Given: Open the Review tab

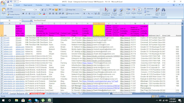Looking at the screenshot, I should [x=56, y=5].
